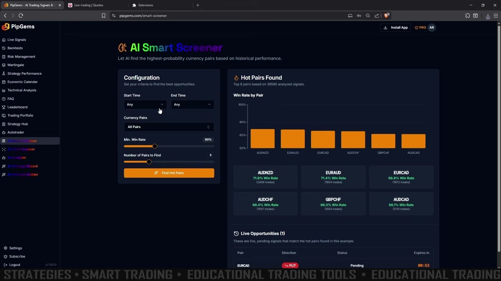This screenshot has width=501, height=281.
Task: Select the PipGems AI Trading Signals tab
Action: coord(31,5)
